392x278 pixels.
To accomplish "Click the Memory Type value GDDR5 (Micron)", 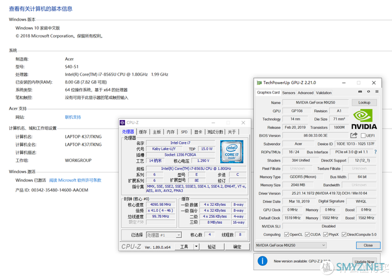I will (x=303, y=176).
